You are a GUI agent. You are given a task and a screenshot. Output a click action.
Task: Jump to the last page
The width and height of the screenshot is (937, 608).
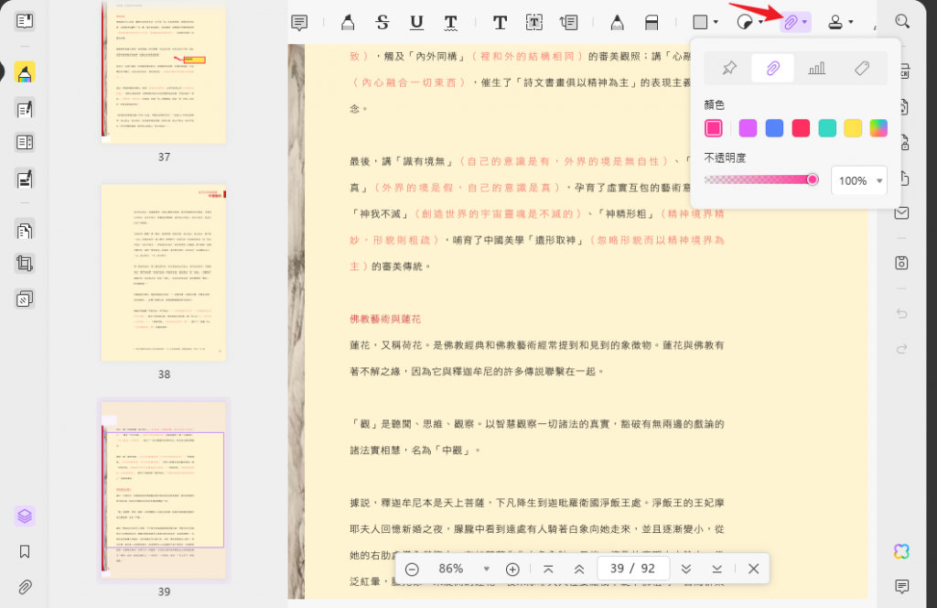[x=717, y=569]
